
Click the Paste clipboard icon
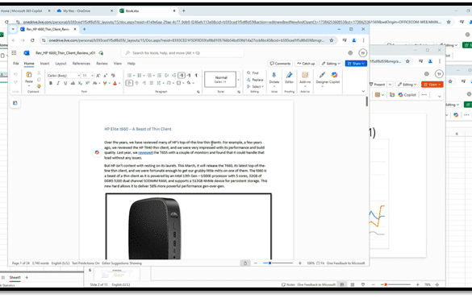[x=29, y=74]
